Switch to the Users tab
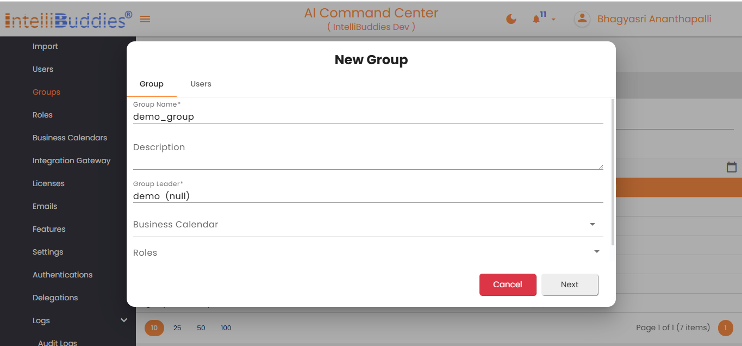742x346 pixels. (201, 84)
